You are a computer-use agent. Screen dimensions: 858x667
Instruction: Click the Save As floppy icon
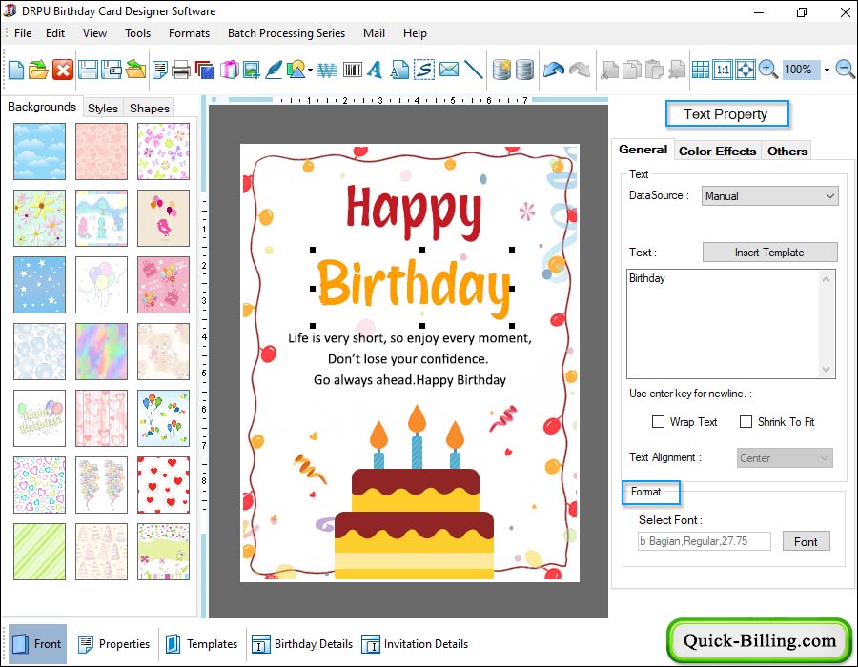click(112, 70)
